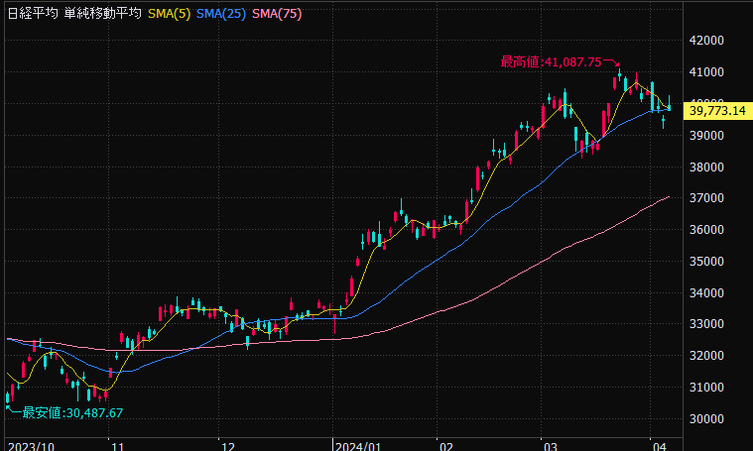Click the 35000 price axis label
The width and height of the screenshot is (753, 451).
(706, 261)
